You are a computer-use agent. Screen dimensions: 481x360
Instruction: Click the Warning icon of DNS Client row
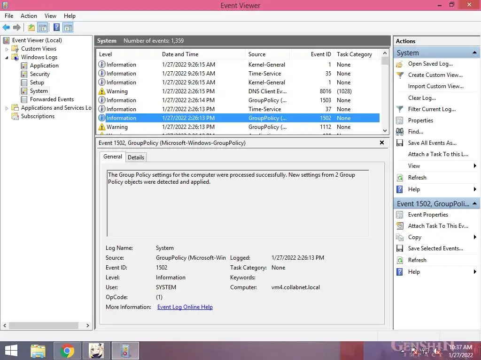101,91
